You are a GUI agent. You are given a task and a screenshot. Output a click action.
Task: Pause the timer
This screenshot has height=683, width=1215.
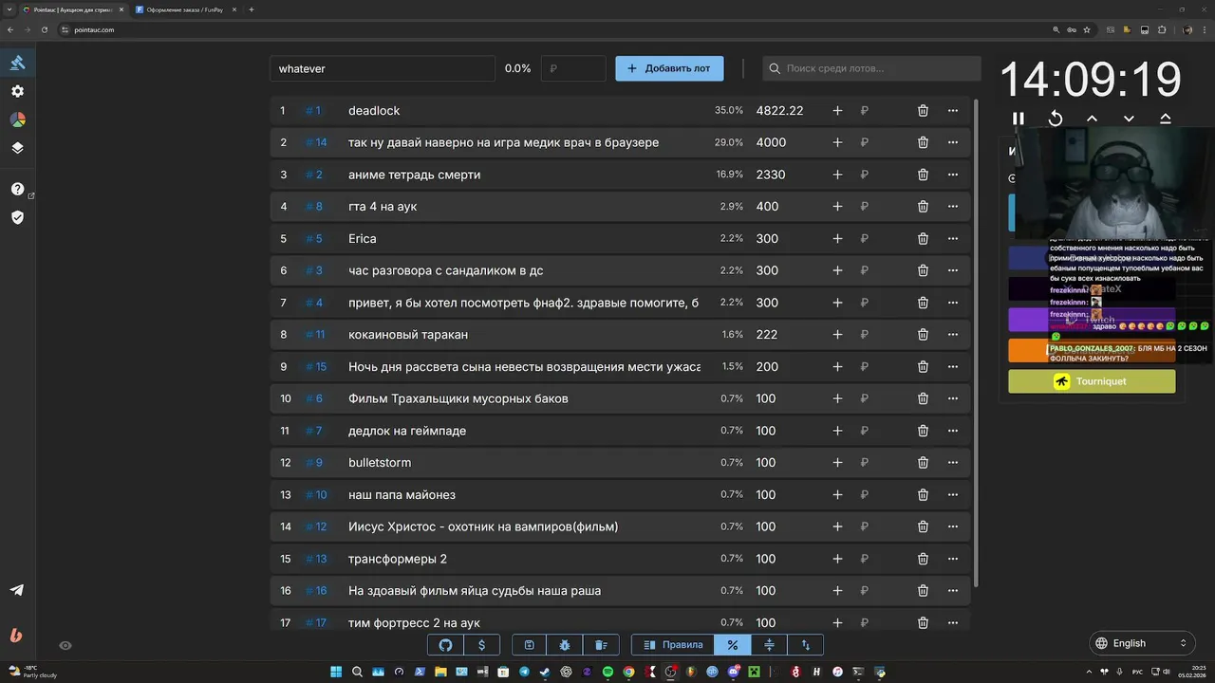1019,119
